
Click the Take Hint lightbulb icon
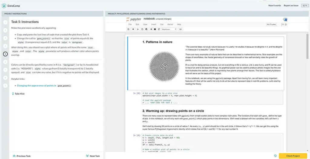[x=13, y=94]
